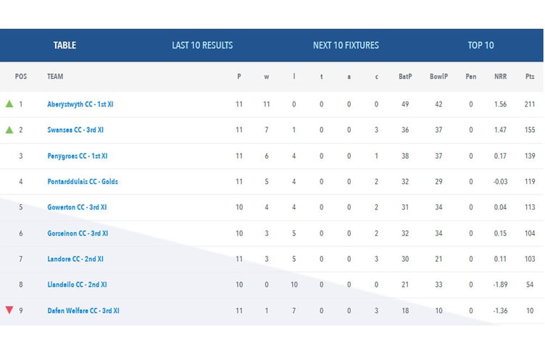
Task: Click red down arrow beside Dafen Welfare
Action: pyautogui.click(x=9, y=310)
